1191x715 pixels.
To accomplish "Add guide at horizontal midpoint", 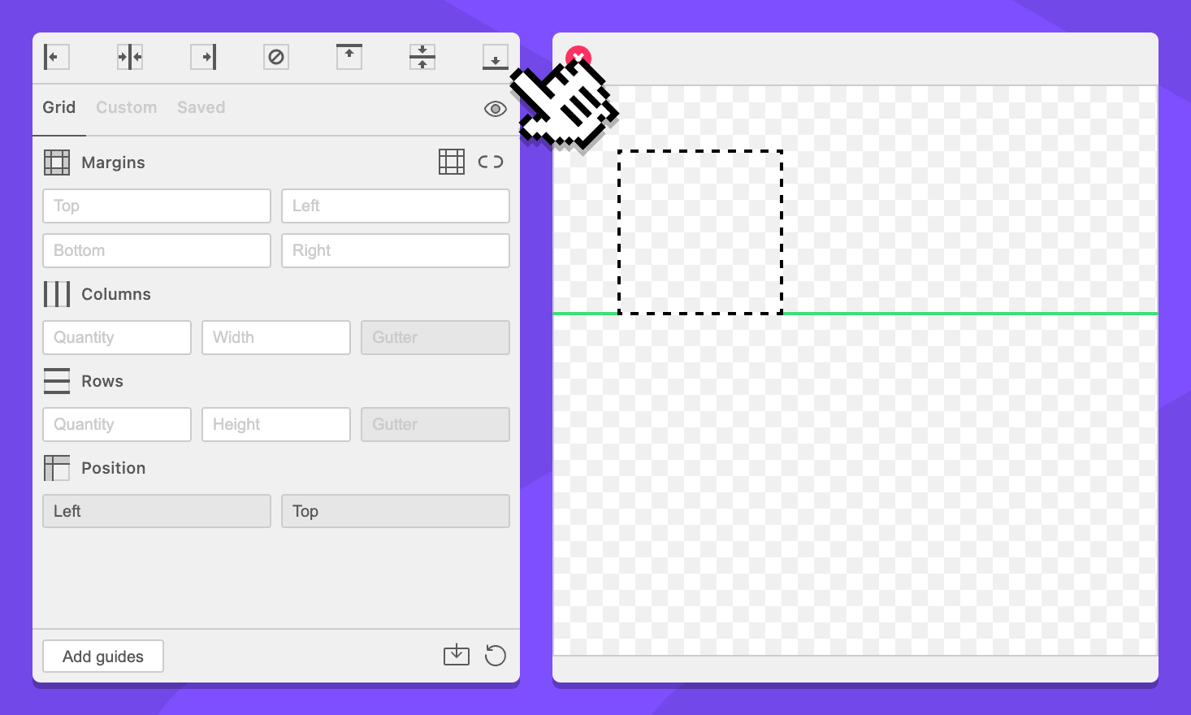I will pos(422,57).
